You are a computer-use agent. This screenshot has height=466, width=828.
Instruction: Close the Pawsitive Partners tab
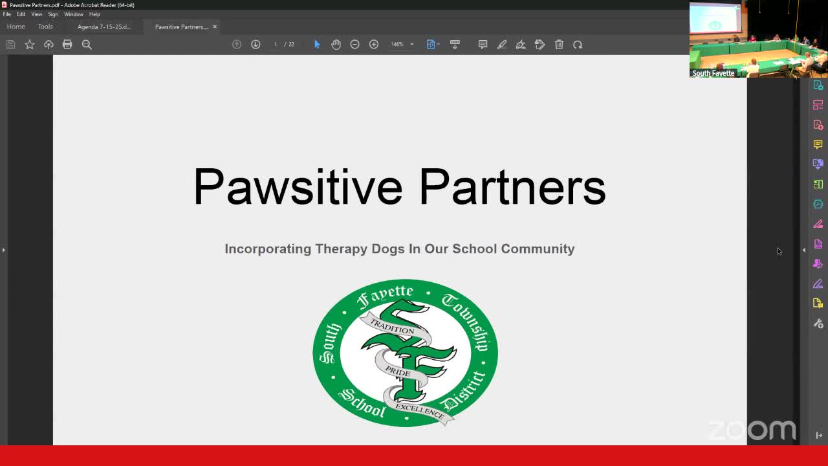[215, 27]
